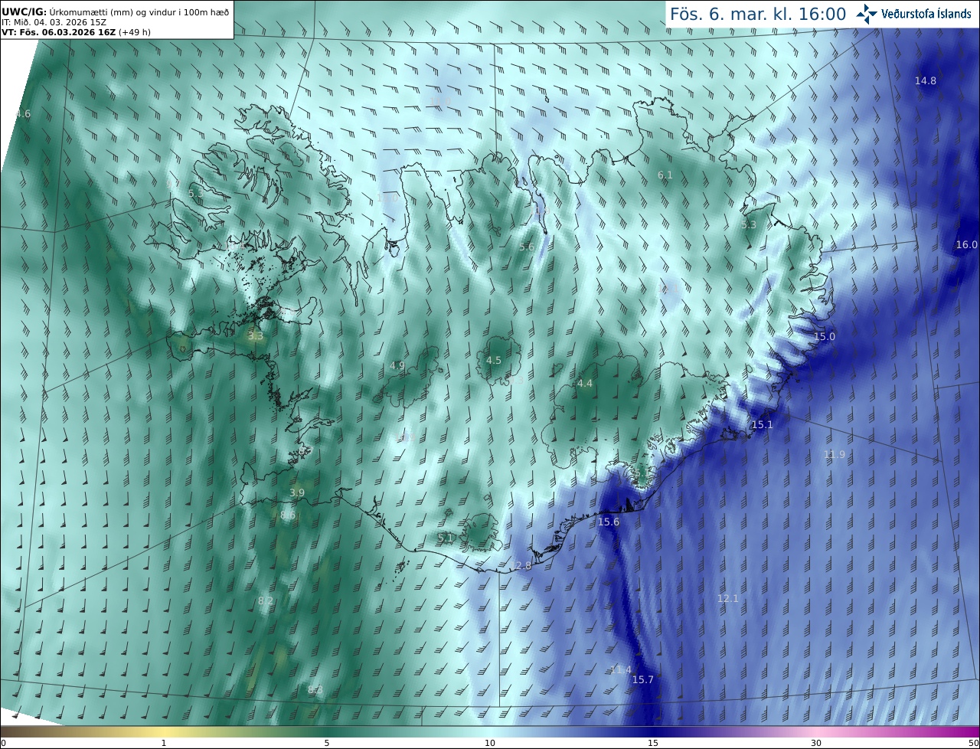The image size is (980, 749).
Task: Click the colour scale label 5
Action: coord(327,743)
